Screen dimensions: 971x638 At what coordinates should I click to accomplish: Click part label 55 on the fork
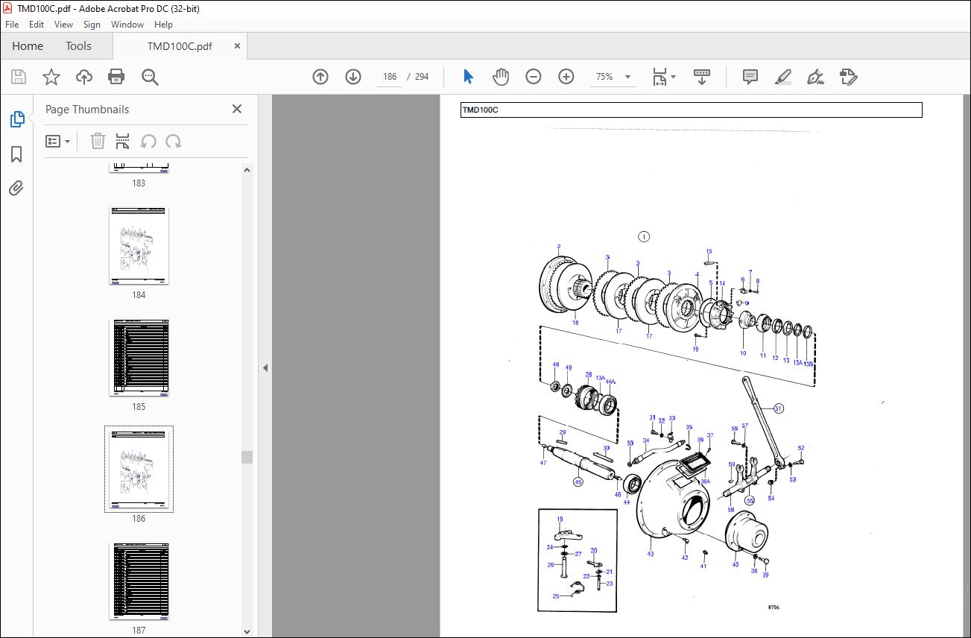[x=750, y=500]
